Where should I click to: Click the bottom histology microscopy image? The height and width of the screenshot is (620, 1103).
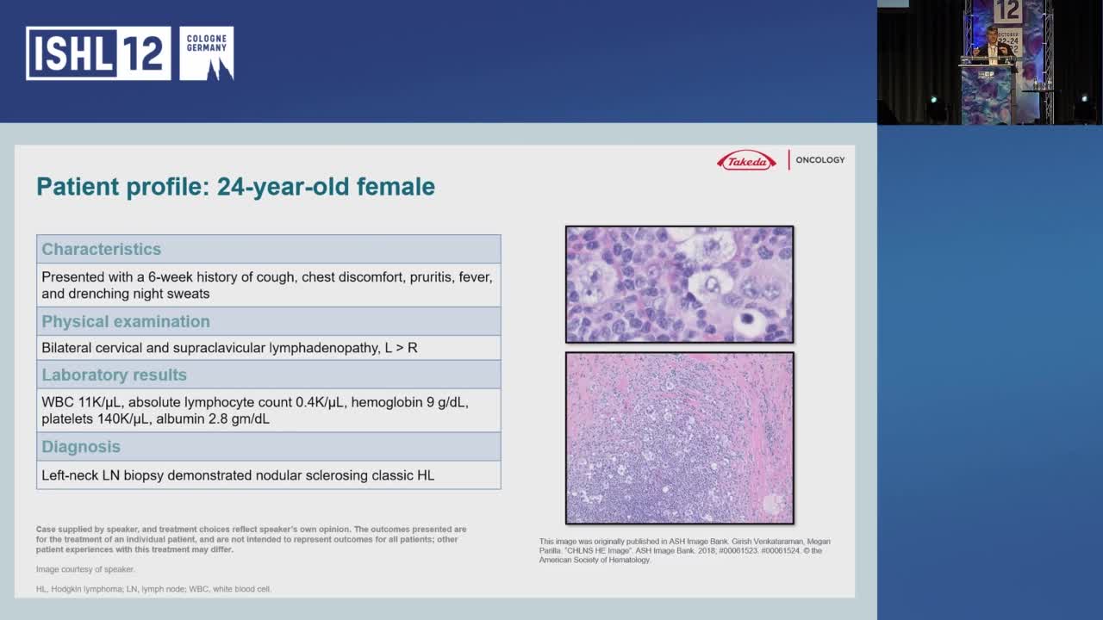point(680,437)
